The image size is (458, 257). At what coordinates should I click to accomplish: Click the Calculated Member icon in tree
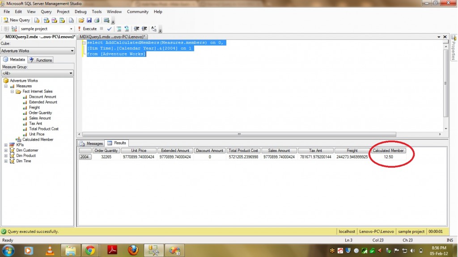19,139
